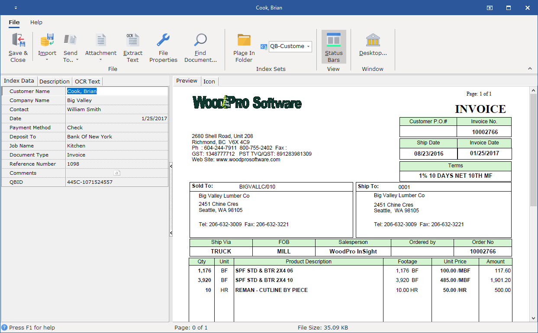
Task: Collapse the ribbon with the chevron
Action: (x=530, y=68)
